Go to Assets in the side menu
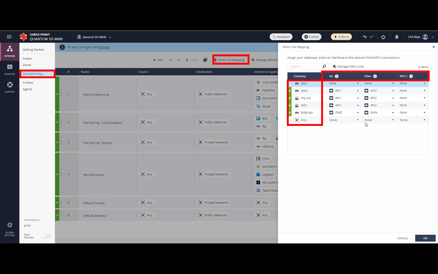 tap(27, 58)
